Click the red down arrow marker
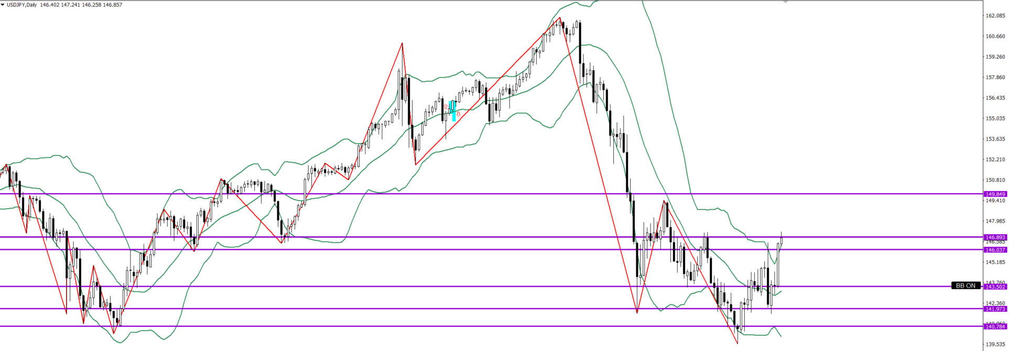 pyautogui.click(x=459, y=114)
